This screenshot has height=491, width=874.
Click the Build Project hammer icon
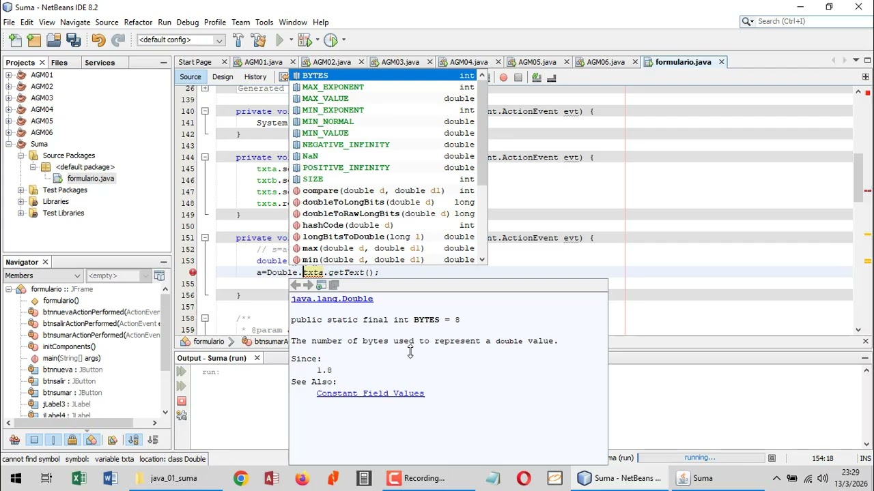coord(238,40)
